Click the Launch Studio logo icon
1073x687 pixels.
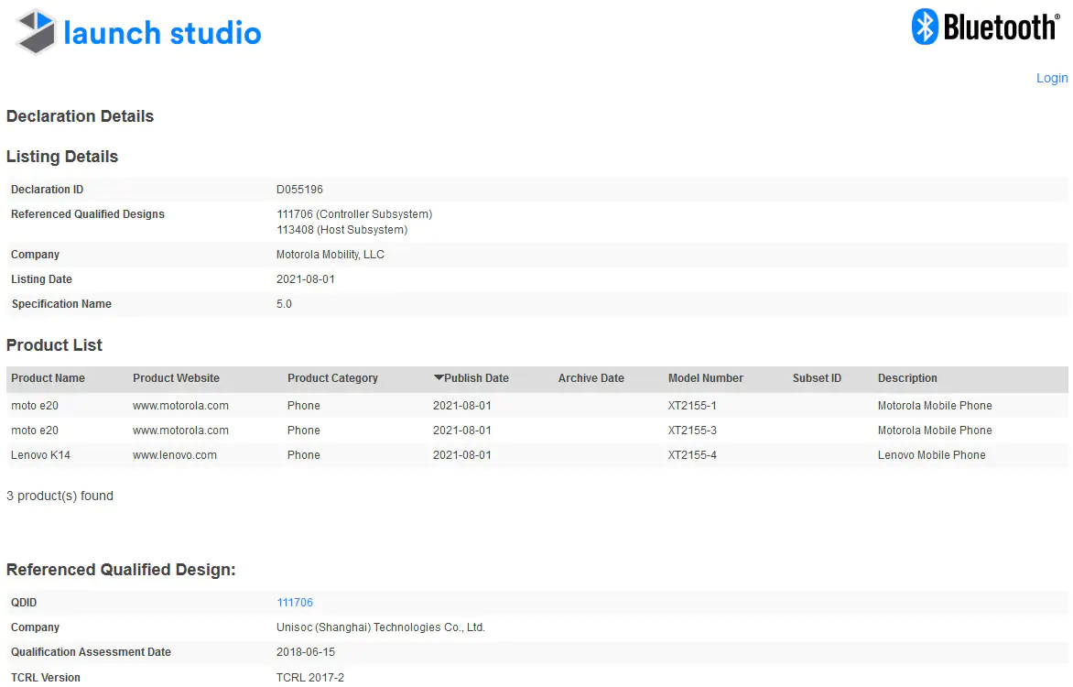(37, 31)
